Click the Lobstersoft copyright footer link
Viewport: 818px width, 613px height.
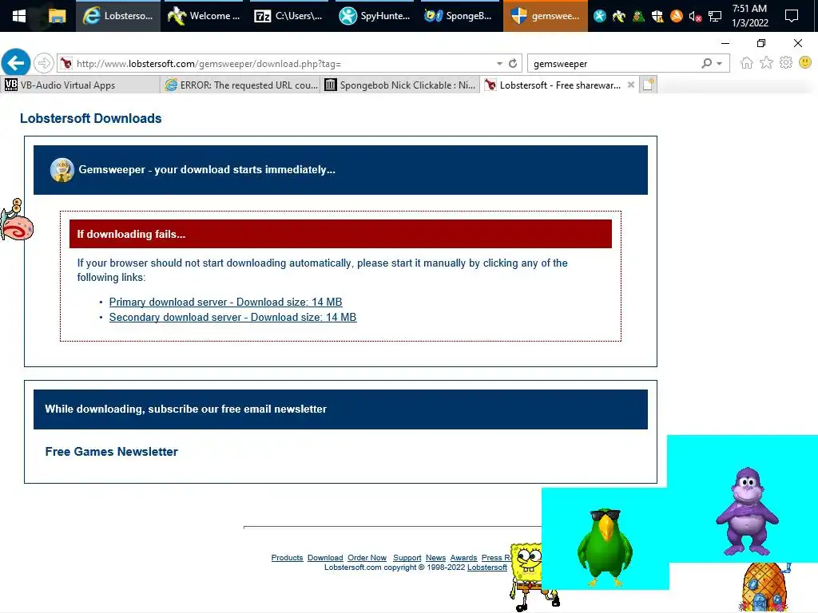[x=486, y=568]
